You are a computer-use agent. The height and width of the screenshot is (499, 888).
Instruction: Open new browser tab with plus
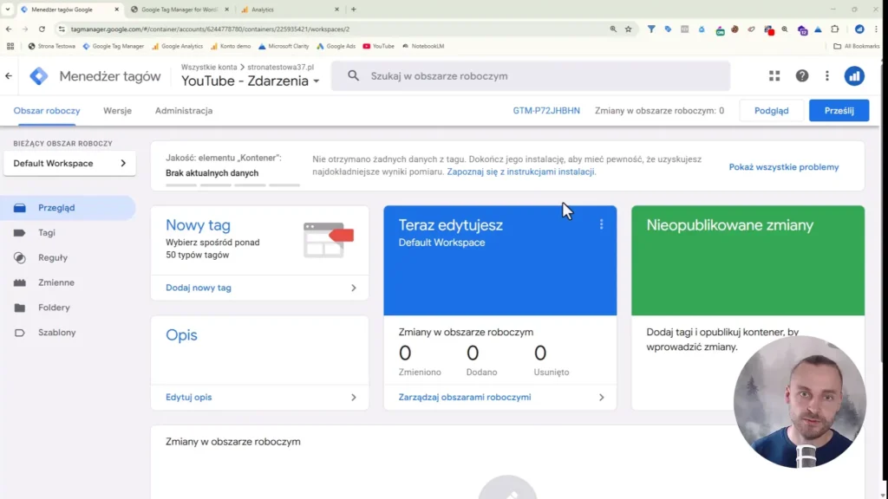coord(354,9)
